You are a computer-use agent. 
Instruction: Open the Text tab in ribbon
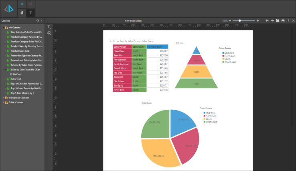[30, 13]
